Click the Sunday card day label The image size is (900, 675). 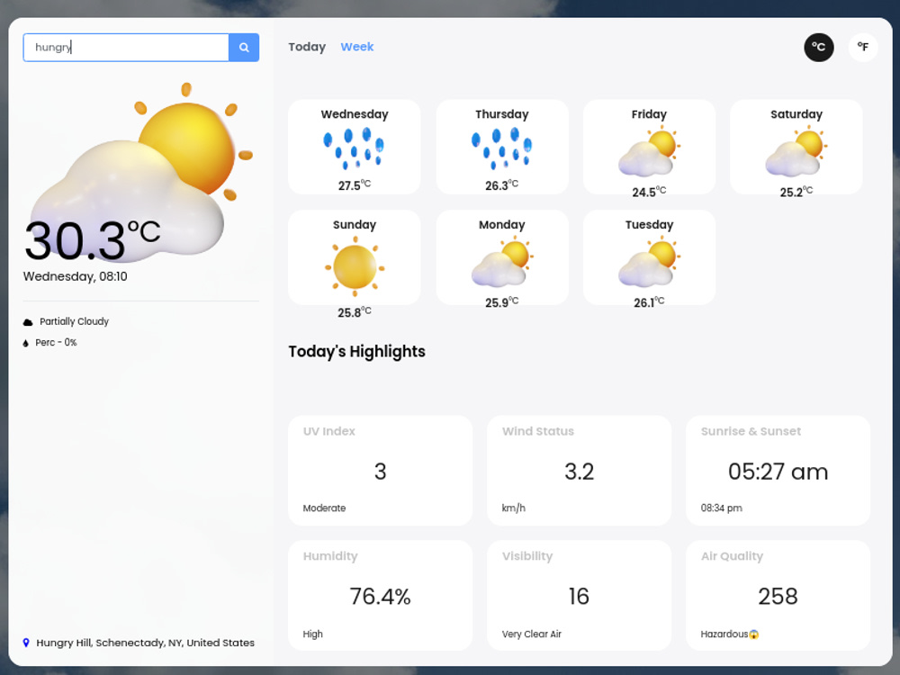[x=354, y=224]
